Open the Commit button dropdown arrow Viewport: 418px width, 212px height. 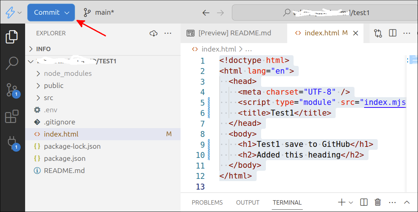[x=67, y=13]
